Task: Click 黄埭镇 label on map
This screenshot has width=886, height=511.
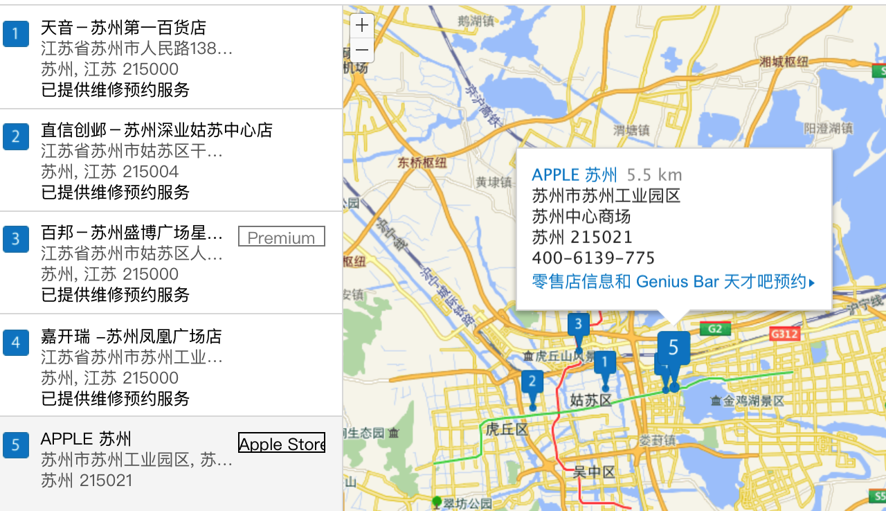Action: (494, 182)
